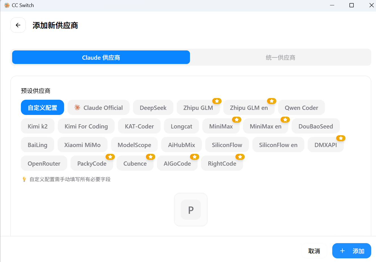This screenshot has width=376, height=262.
Task: Click the CC Switch logo in title bar
Action: [x=7, y=5]
